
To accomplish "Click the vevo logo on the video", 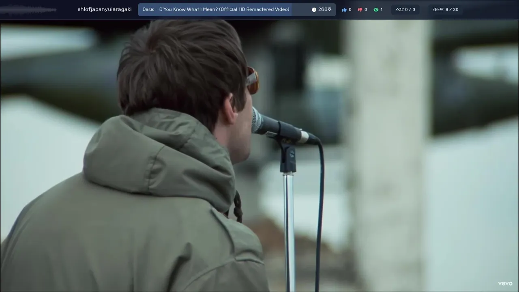I will [x=505, y=283].
